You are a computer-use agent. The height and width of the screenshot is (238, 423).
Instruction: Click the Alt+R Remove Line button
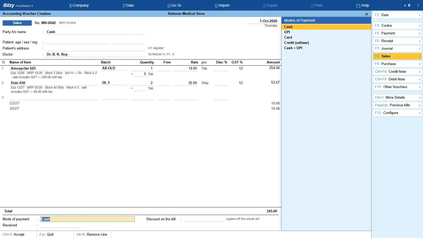[x=93, y=234]
